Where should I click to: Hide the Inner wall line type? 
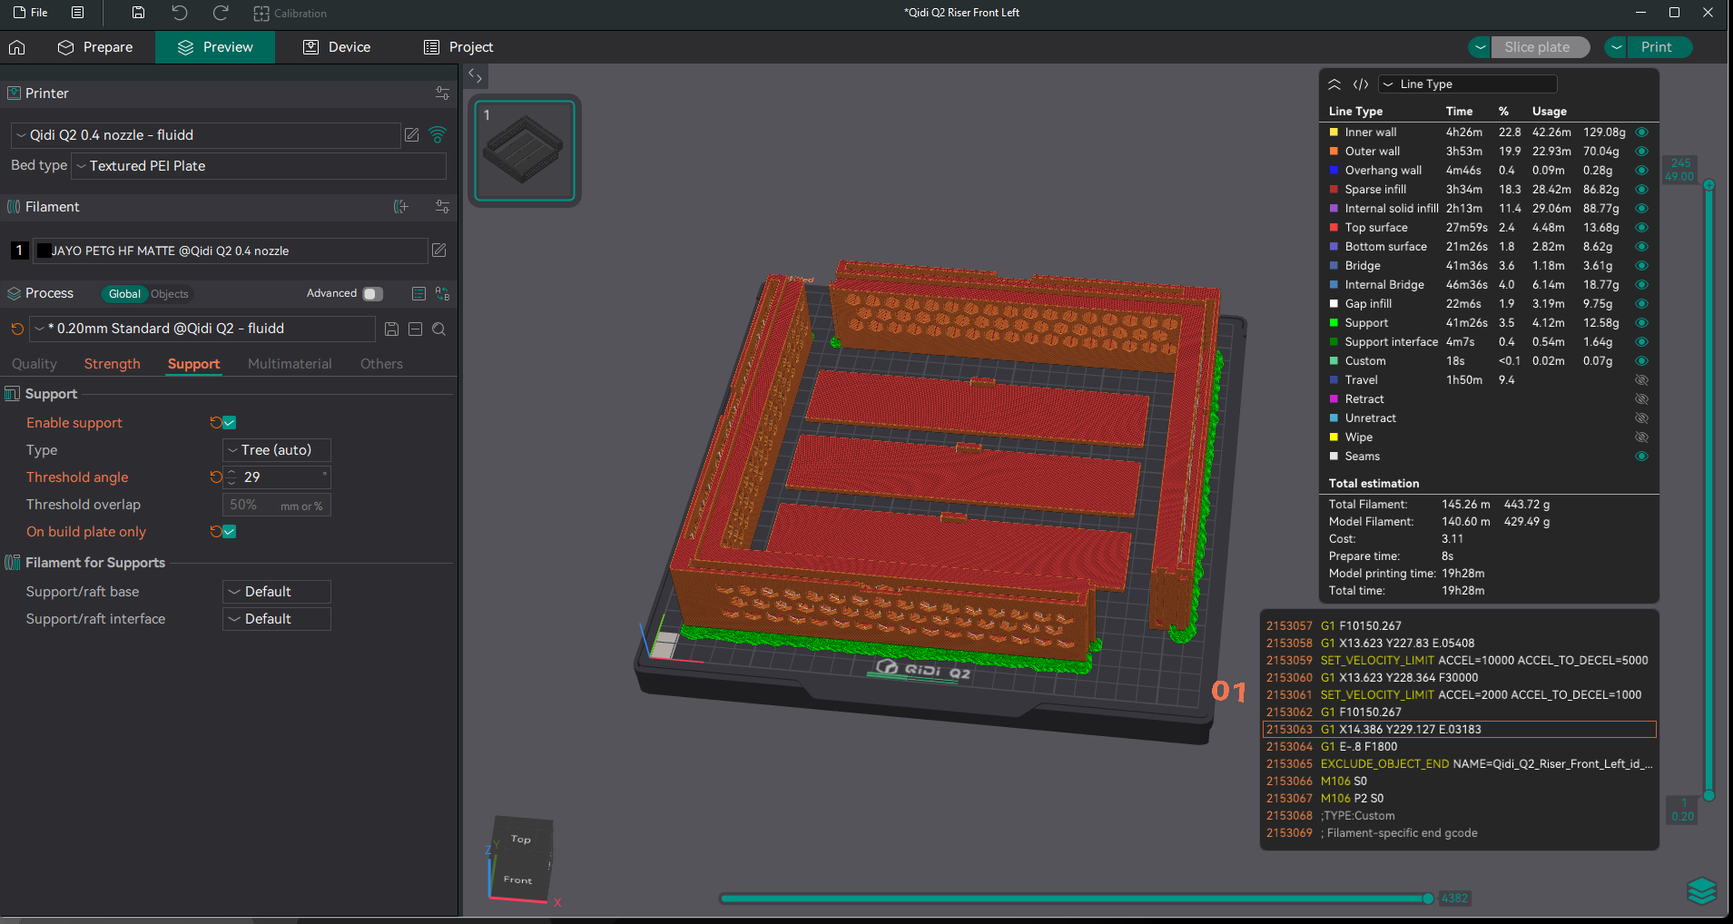[1641, 133]
